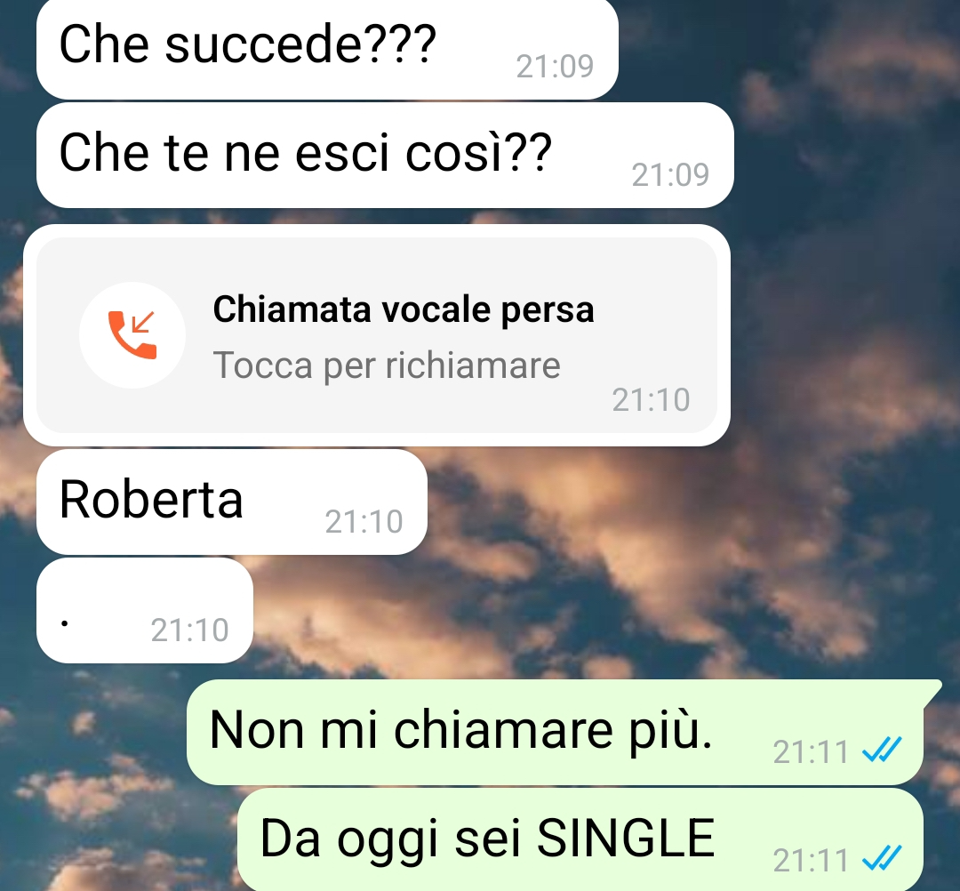
Task: Tap the white circle around the call icon
Action: point(132,335)
